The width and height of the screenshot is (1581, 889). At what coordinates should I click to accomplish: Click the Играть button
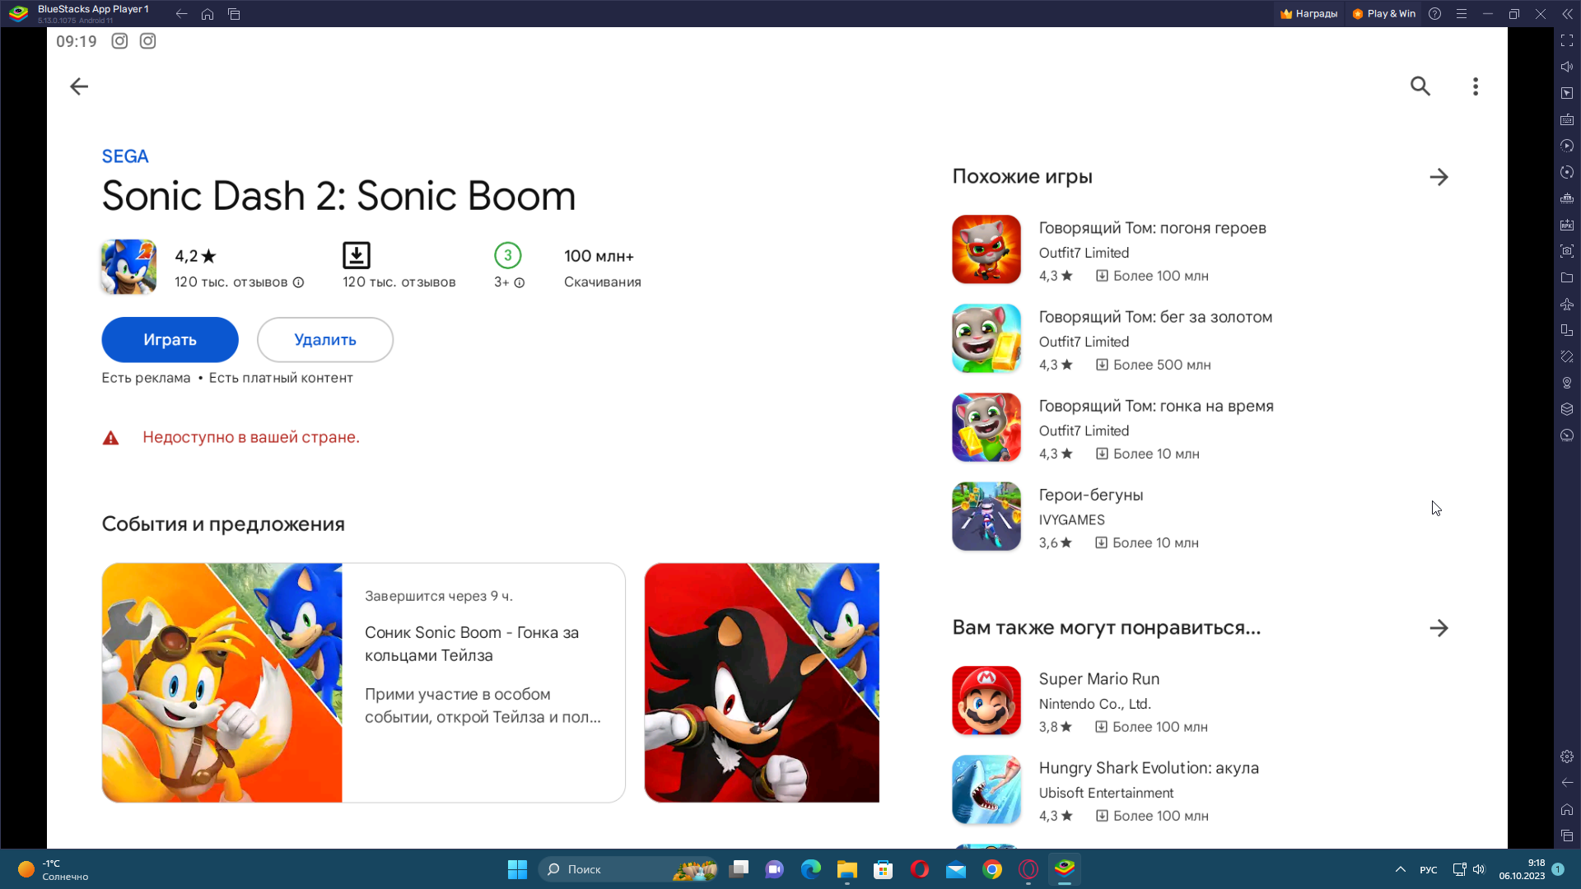[170, 340]
